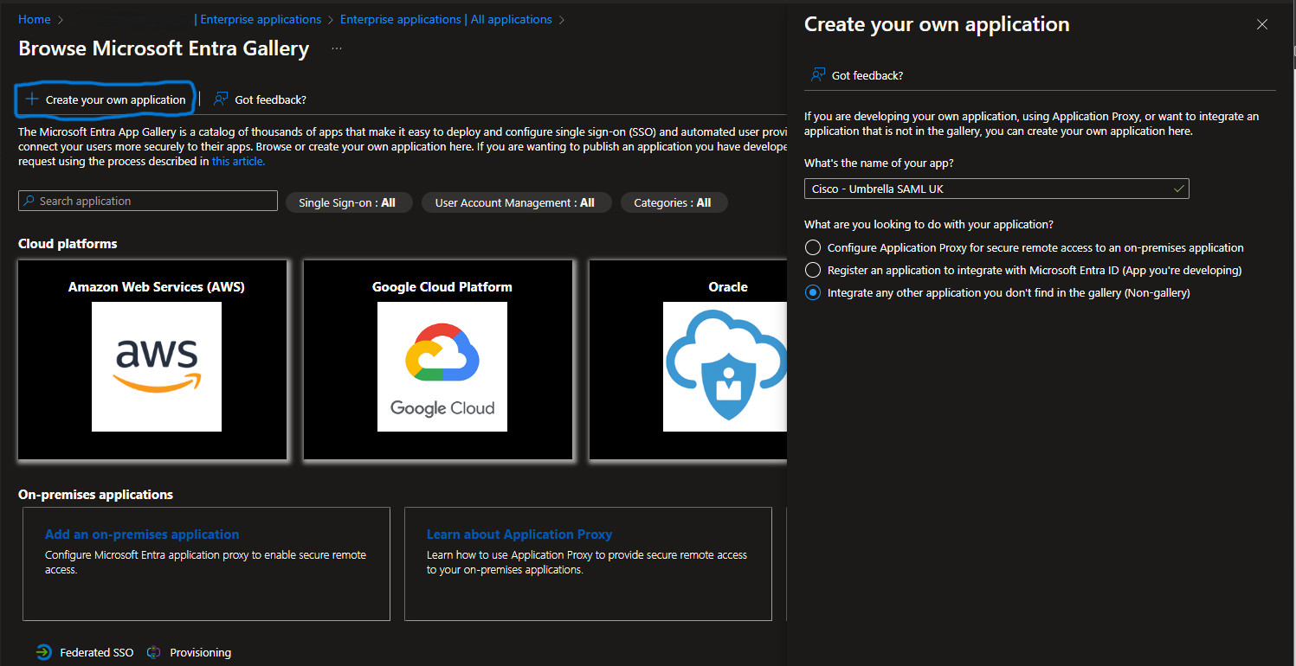Click the Federated SSO legend icon
The image size is (1296, 666).
pos(44,652)
